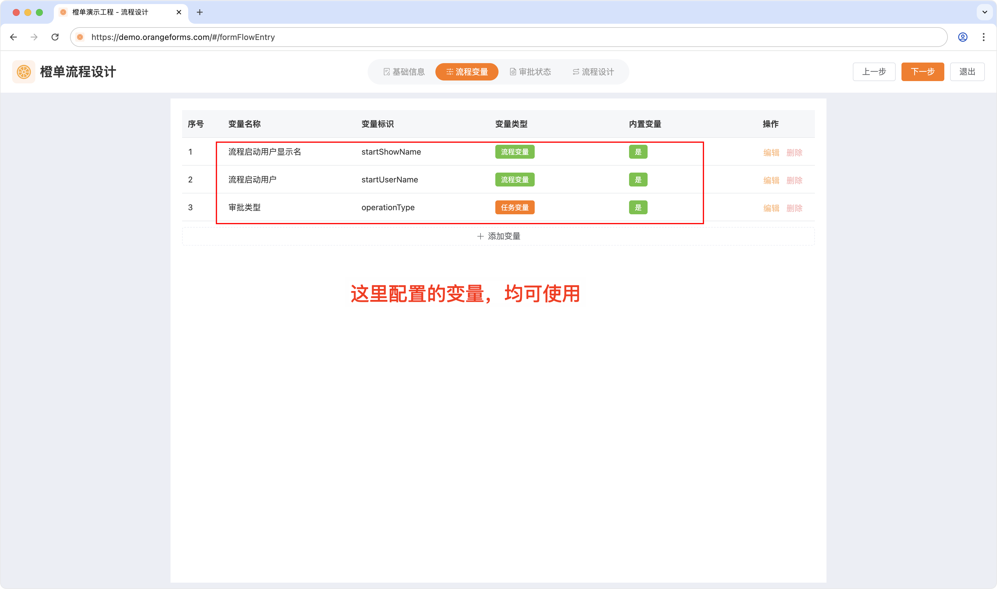The image size is (997, 589).
Task: Open the browser three-dot menu
Action: [x=983, y=37]
